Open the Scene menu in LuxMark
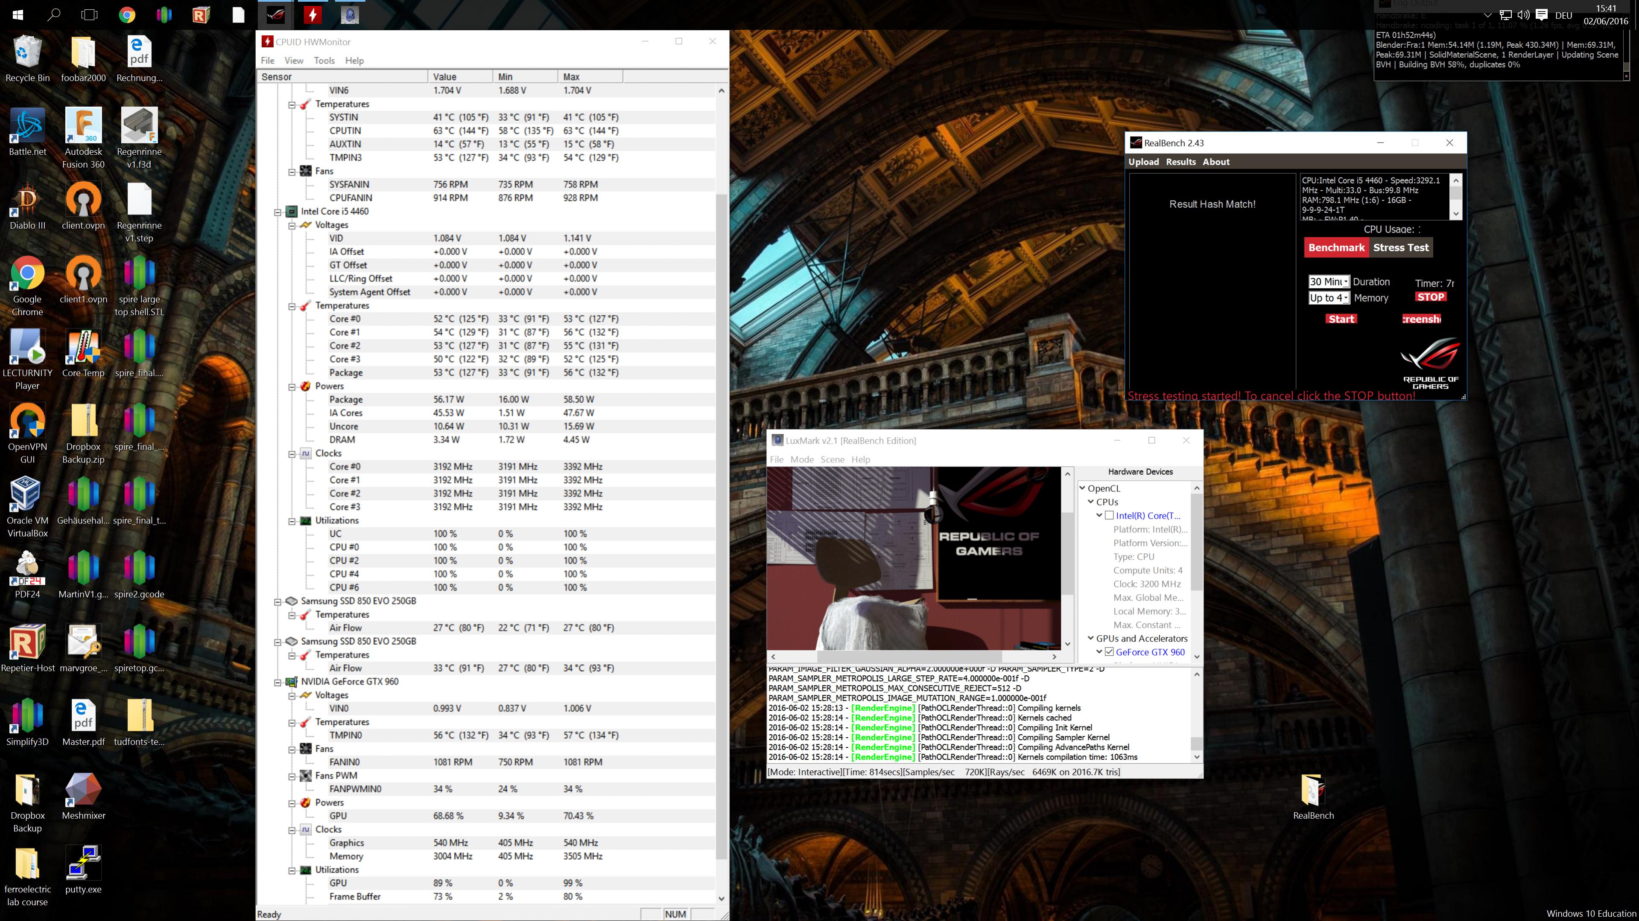Image resolution: width=1639 pixels, height=921 pixels. 832,459
